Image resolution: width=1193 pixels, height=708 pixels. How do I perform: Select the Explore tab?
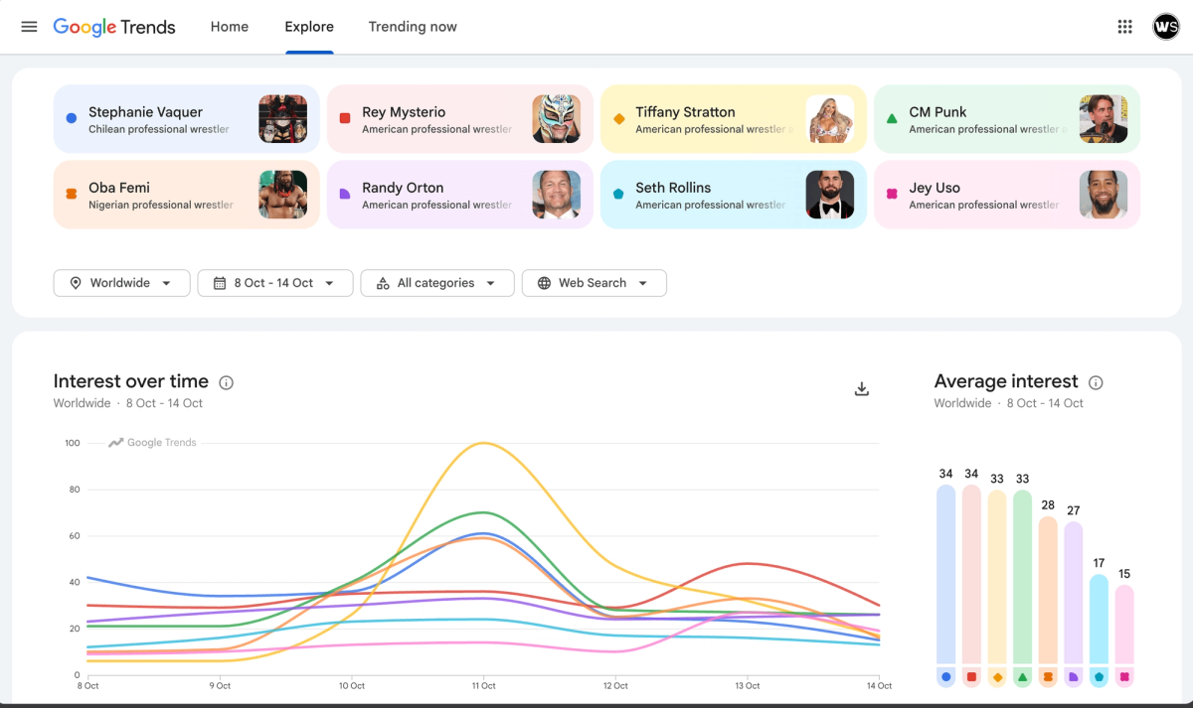coord(309,27)
